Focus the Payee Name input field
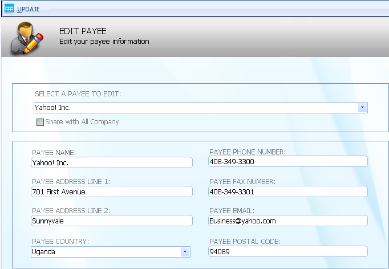389x269 pixels. tap(112, 163)
